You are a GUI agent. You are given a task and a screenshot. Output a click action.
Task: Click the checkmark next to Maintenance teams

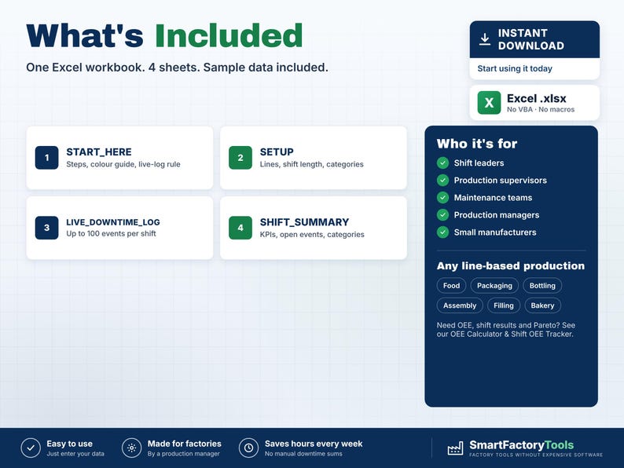pos(442,198)
